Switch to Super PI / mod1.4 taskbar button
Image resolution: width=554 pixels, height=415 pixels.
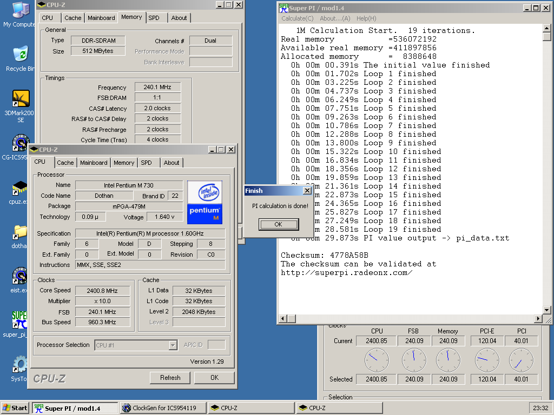click(x=75, y=409)
